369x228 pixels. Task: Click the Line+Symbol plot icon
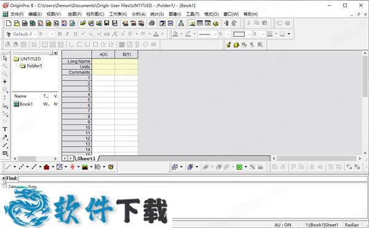pos(34,167)
